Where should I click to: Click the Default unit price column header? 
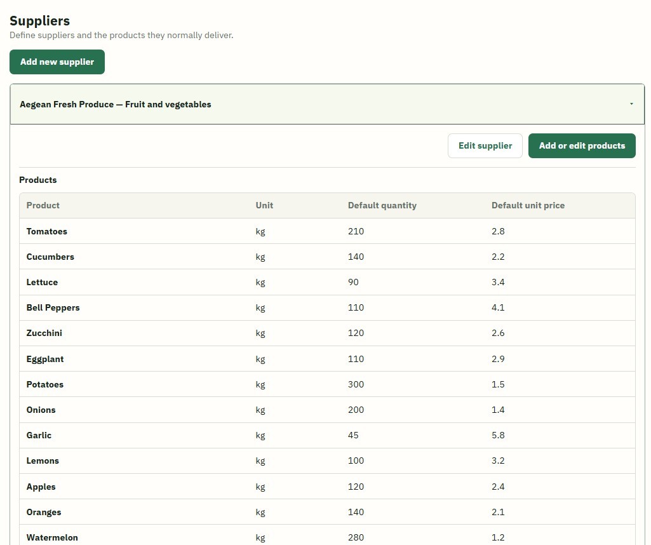[x=528, y=205]
